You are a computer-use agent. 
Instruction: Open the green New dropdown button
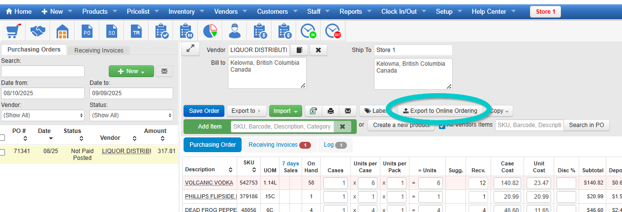(x=131, y=71)
